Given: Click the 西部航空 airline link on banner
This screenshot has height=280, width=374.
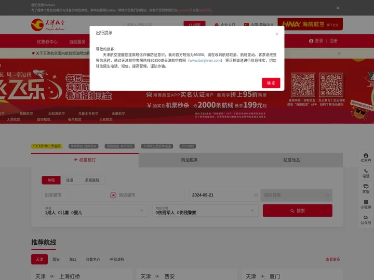Looking at the screenshot, I should click(x=44, y=119).
